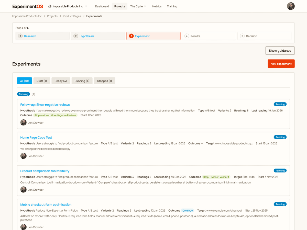
Task: Open the profile avatar in the top-right corner
Action: 291,6
